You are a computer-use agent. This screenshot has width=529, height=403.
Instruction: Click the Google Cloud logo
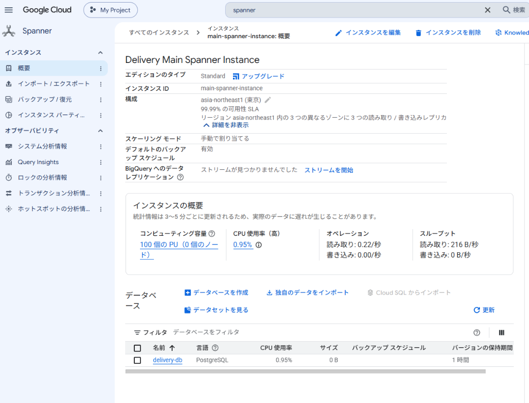click(47, 10)
